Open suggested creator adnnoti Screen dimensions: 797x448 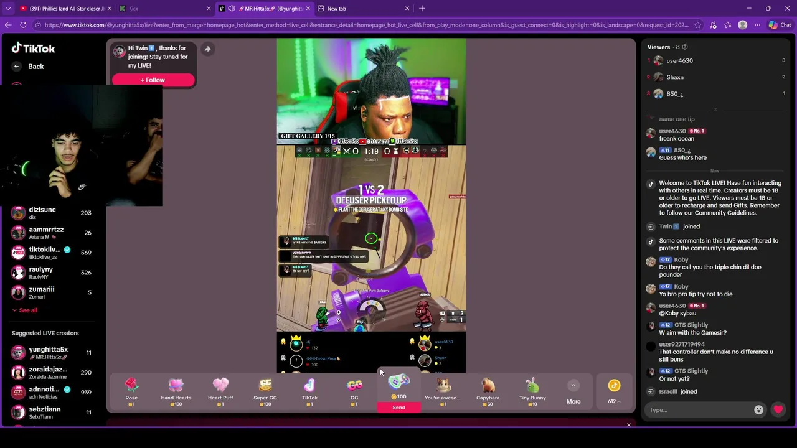click(52, 393)
